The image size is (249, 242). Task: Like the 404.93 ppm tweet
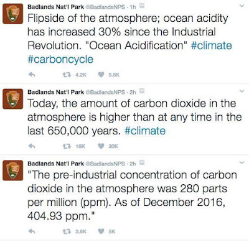coord(101,231)
